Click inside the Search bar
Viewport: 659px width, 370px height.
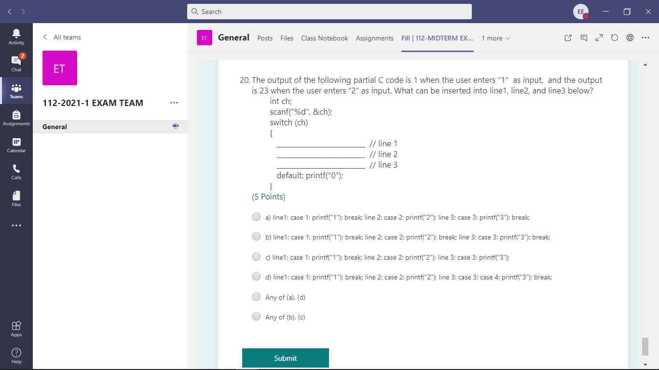(x=329, y=11)
